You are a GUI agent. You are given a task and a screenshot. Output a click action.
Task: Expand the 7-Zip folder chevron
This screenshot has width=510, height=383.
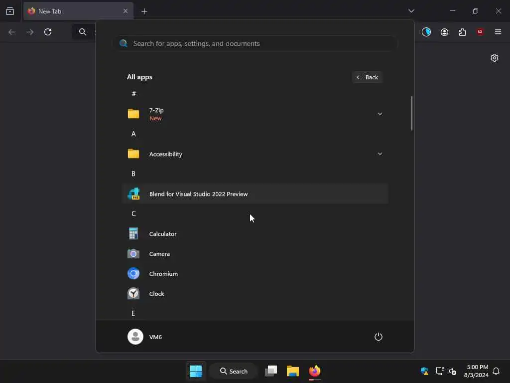pos(380,114)
